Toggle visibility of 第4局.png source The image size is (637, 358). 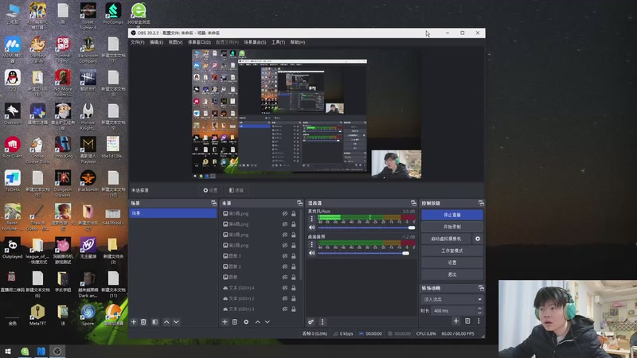tap(285, 224)
